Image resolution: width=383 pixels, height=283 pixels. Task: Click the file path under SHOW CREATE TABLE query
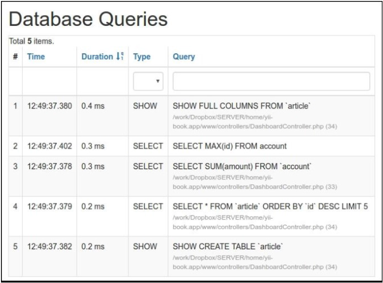[255, 262]
